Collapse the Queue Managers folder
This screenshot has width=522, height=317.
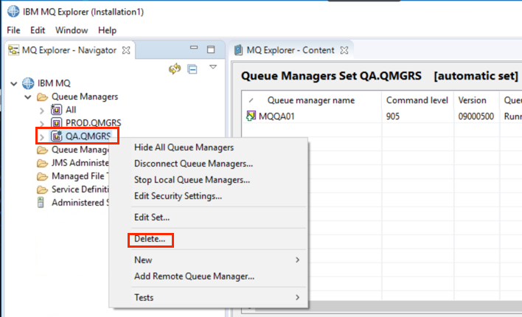coord(28,97)
